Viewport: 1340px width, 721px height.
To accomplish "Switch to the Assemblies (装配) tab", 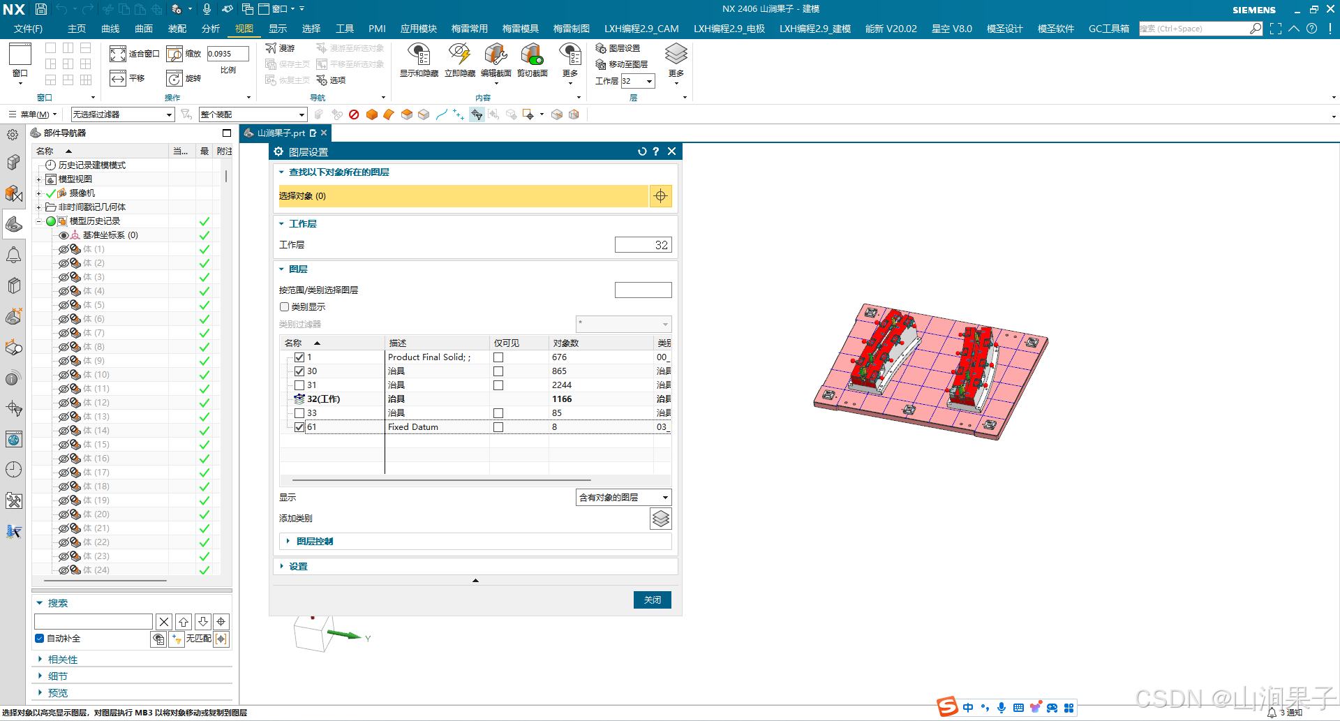I will click(177, 29).
